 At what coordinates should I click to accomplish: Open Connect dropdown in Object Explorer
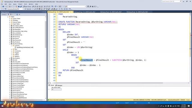(4, 14)
